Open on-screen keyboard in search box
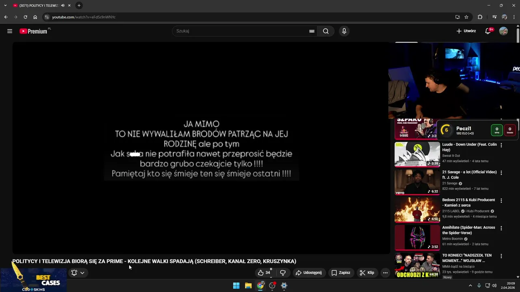Image resolution: width=520 pixels, height=292 pixels. point(312,31)
